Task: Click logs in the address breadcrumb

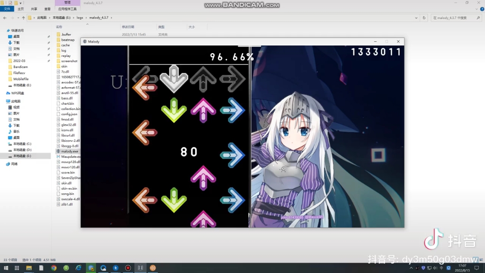Action: (x=80, y=18)
